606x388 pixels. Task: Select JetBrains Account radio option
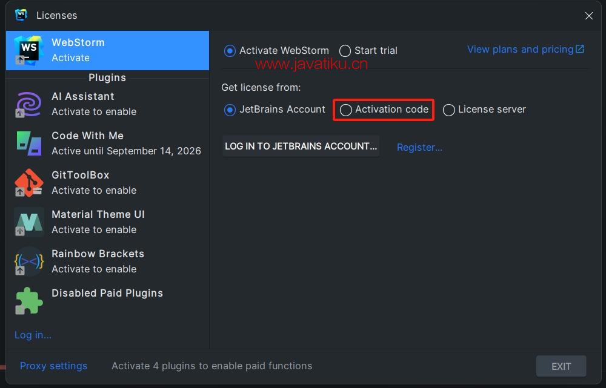[x=230, y=110]
